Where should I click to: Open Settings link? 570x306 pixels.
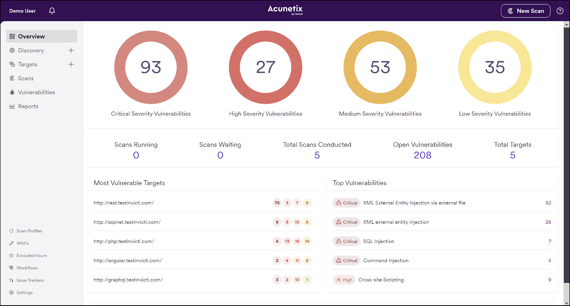pyautogui.click(x=25, y=292)
